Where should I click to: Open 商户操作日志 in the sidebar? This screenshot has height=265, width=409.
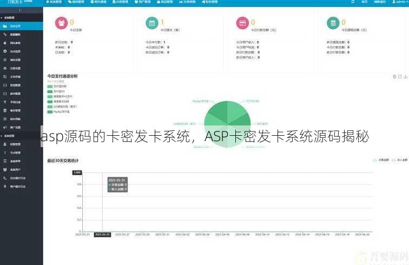tap(22, 186)
